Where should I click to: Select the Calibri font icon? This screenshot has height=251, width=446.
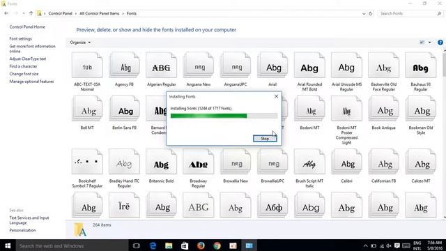point(346,162)
